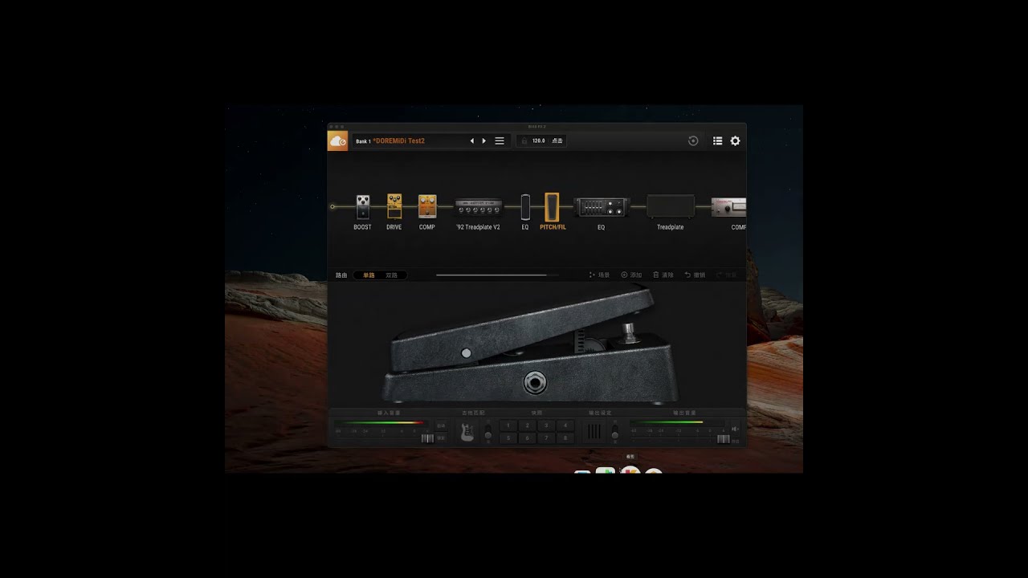Screen dimensions: 1028x578
Task: Toggle the output setting switch
Action: (x=614, y=432)
